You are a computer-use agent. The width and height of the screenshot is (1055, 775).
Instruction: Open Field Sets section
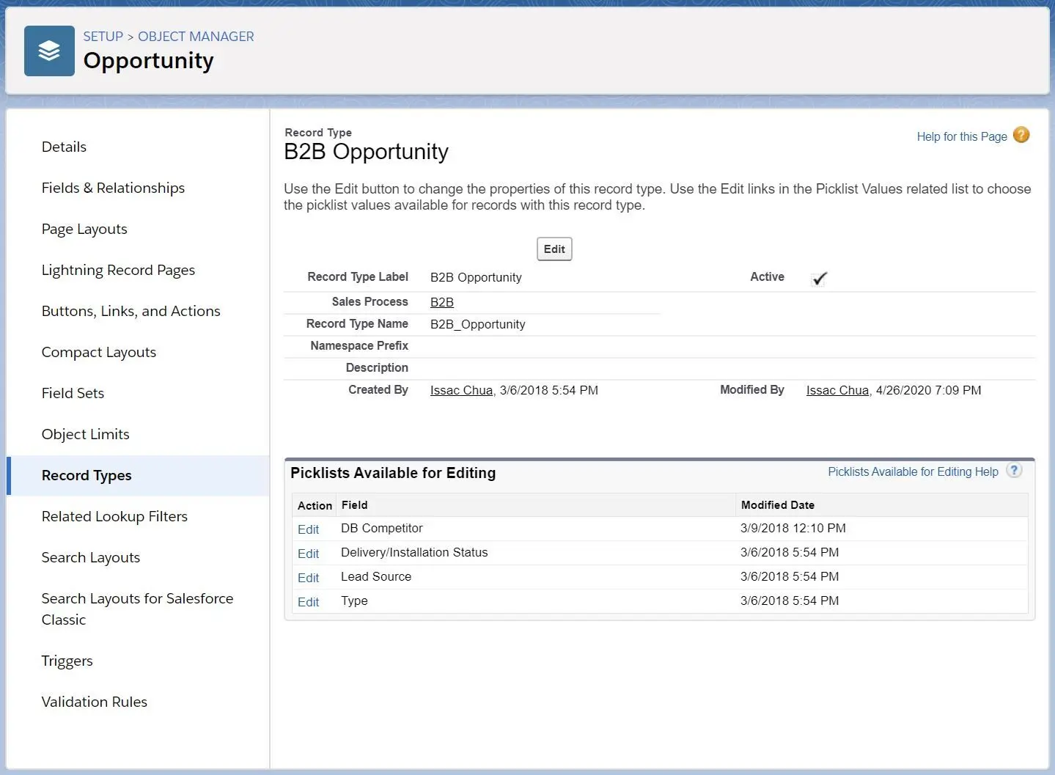click(73, 393)
